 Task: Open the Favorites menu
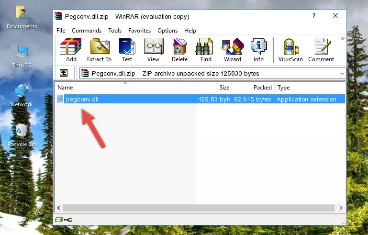[139, 31]
